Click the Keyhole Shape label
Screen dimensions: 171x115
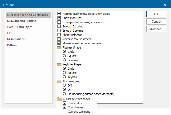(72, 64)
